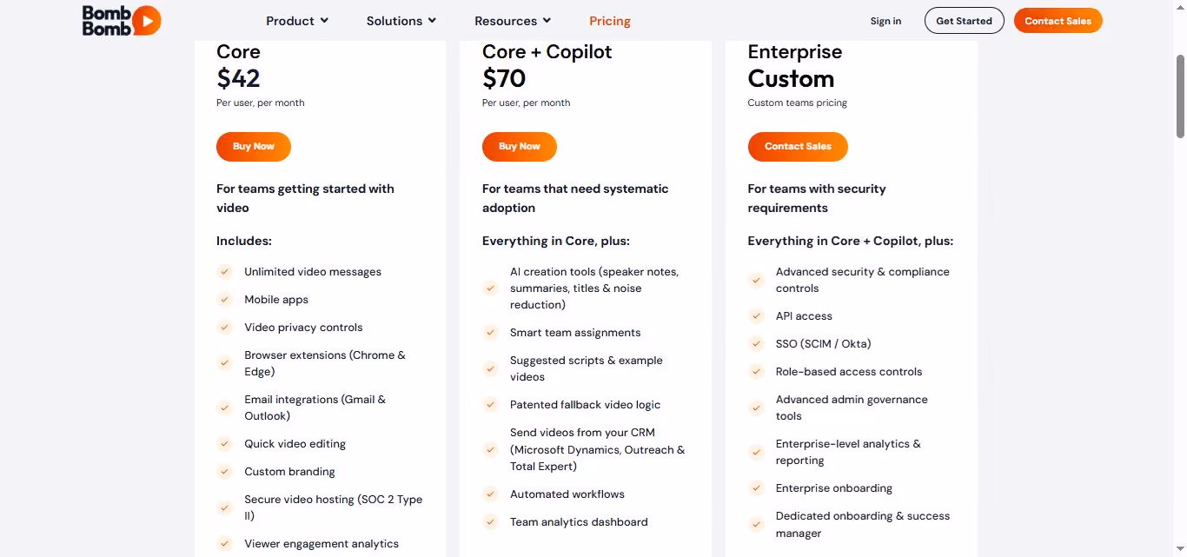Click checkmark icon beside API access
This screenshot has width=1187, height=557.
click(x=756, y=315)
